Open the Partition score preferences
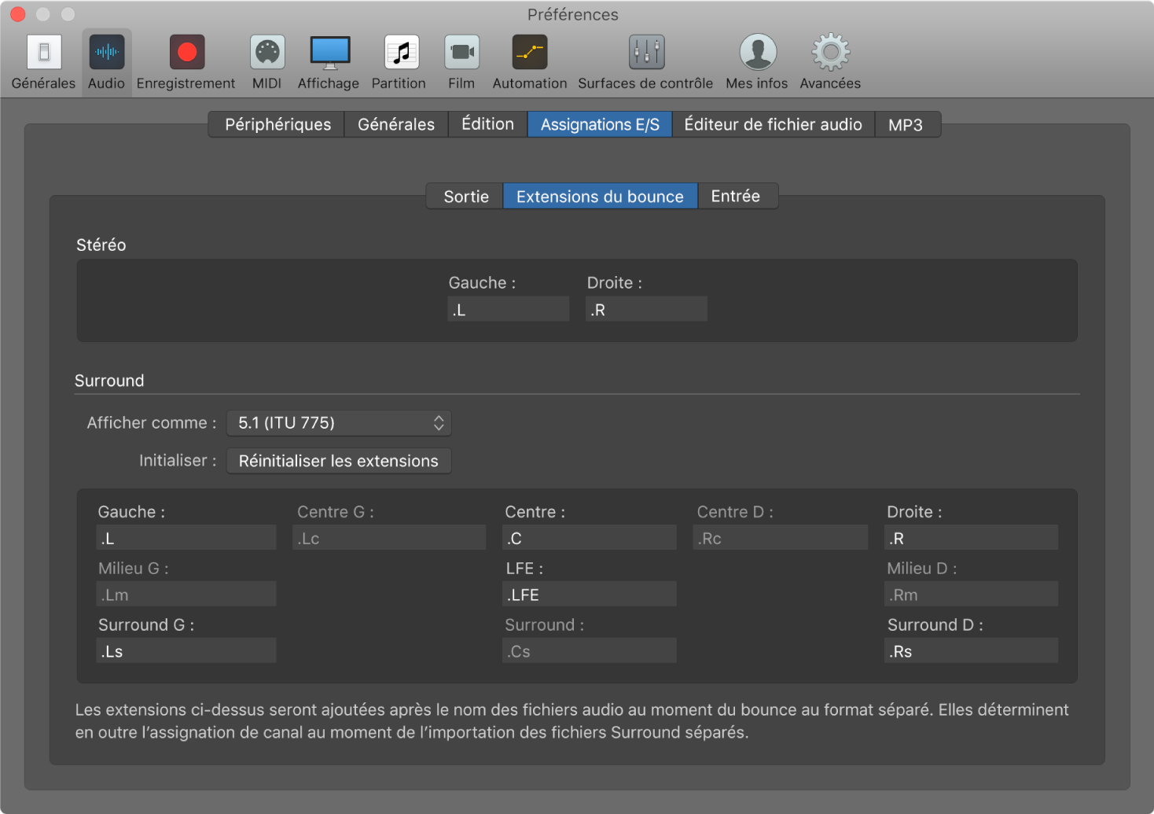The width and height of the screenshot is (1154, 814). [x=399, y=62]
